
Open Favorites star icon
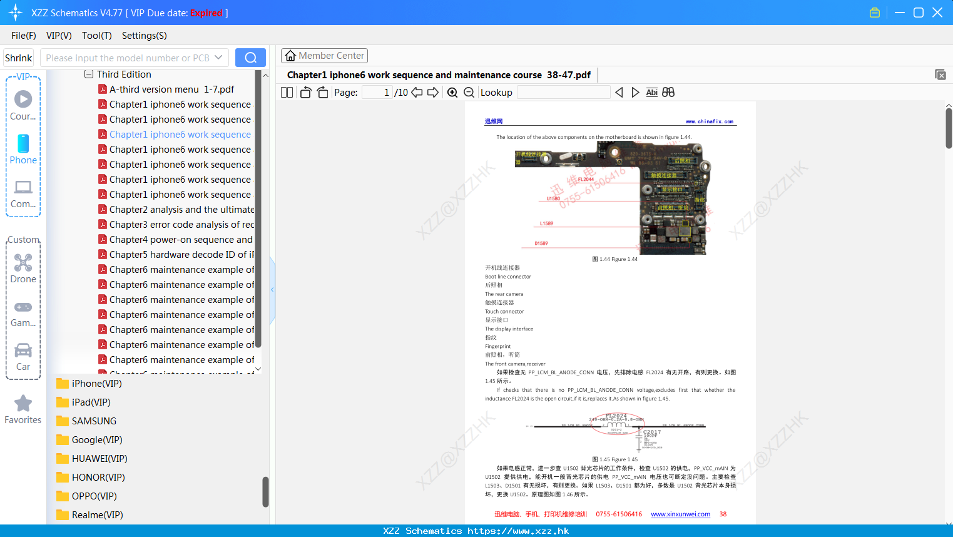(23, 403)
